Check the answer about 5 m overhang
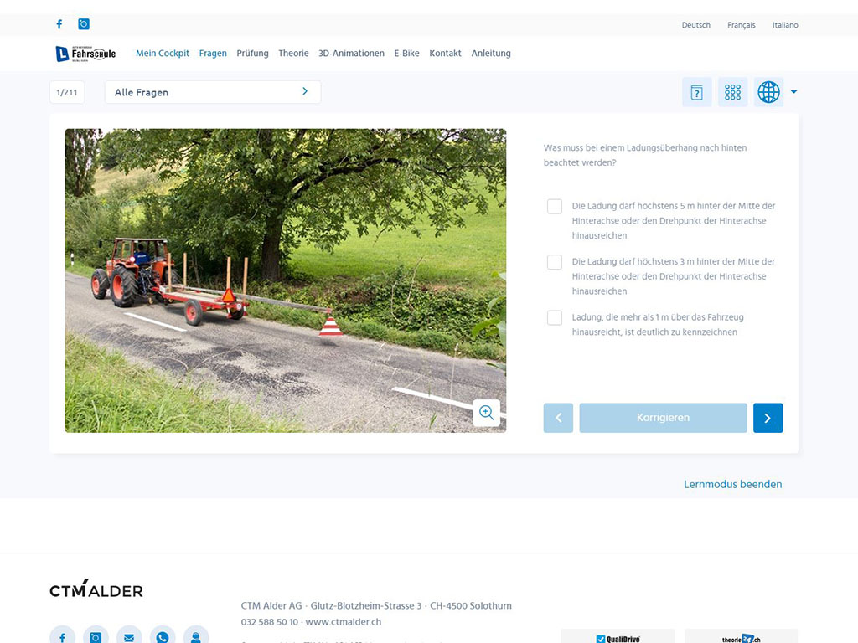 coord(555,207)
